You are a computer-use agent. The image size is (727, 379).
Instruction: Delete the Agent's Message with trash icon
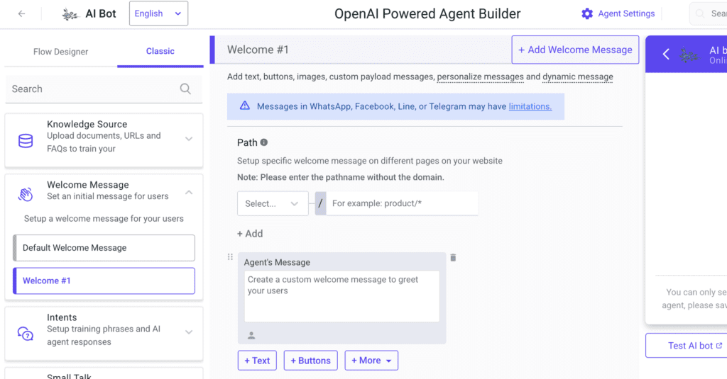click(453, 258)
